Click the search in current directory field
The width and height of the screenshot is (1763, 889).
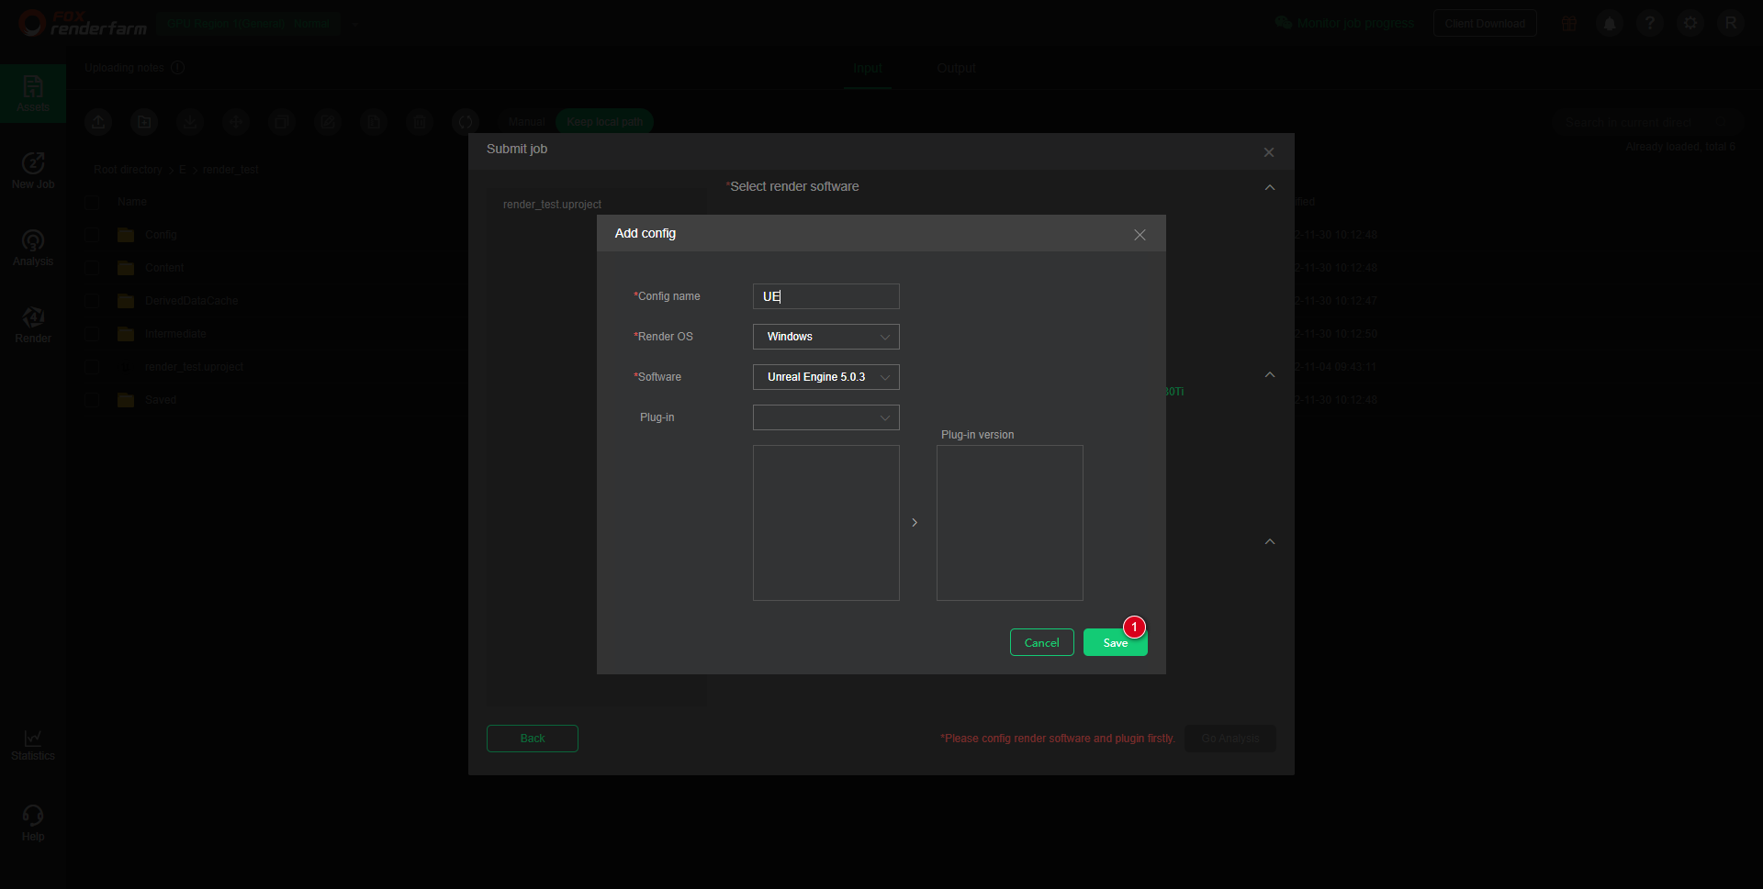pyautogui.click(x=1648, y=122)
